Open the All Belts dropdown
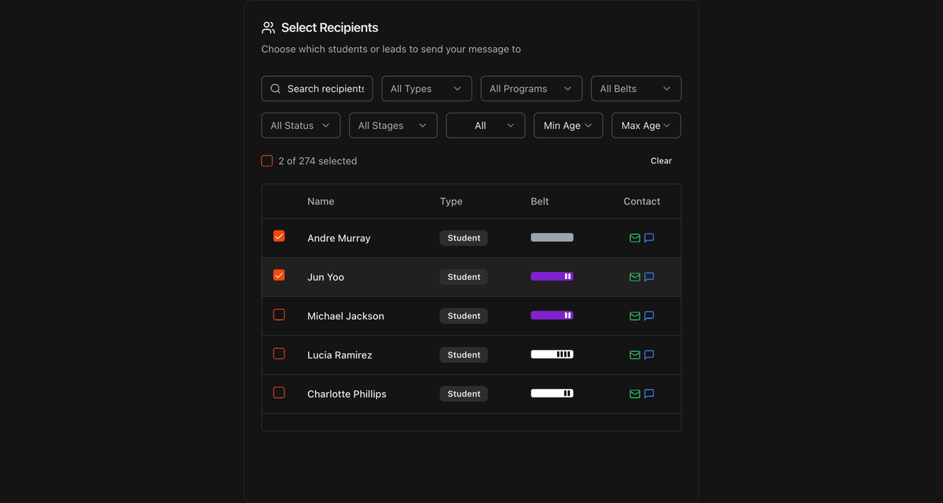Viewport: 943px width, 503px height. click(x=637, y=89)
